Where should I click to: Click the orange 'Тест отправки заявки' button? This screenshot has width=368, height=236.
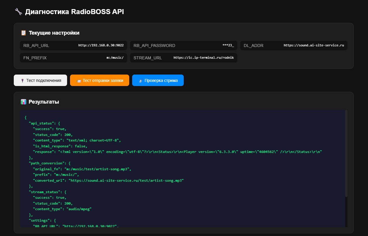tap(100, 80)
